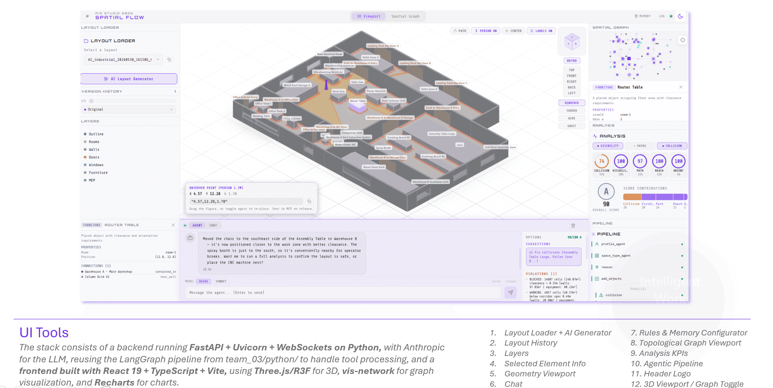
Task: Expand the Original version dropdown
Action: pyautogui.click(x=128, y=109)
